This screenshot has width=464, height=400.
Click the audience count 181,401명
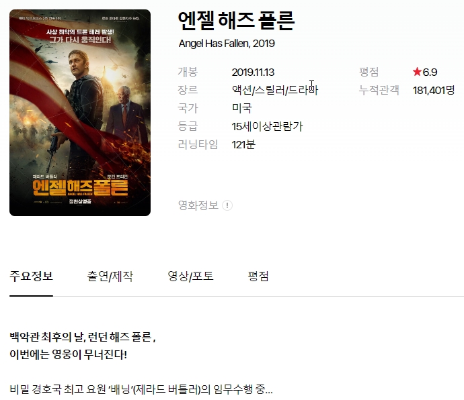(434, 90)
